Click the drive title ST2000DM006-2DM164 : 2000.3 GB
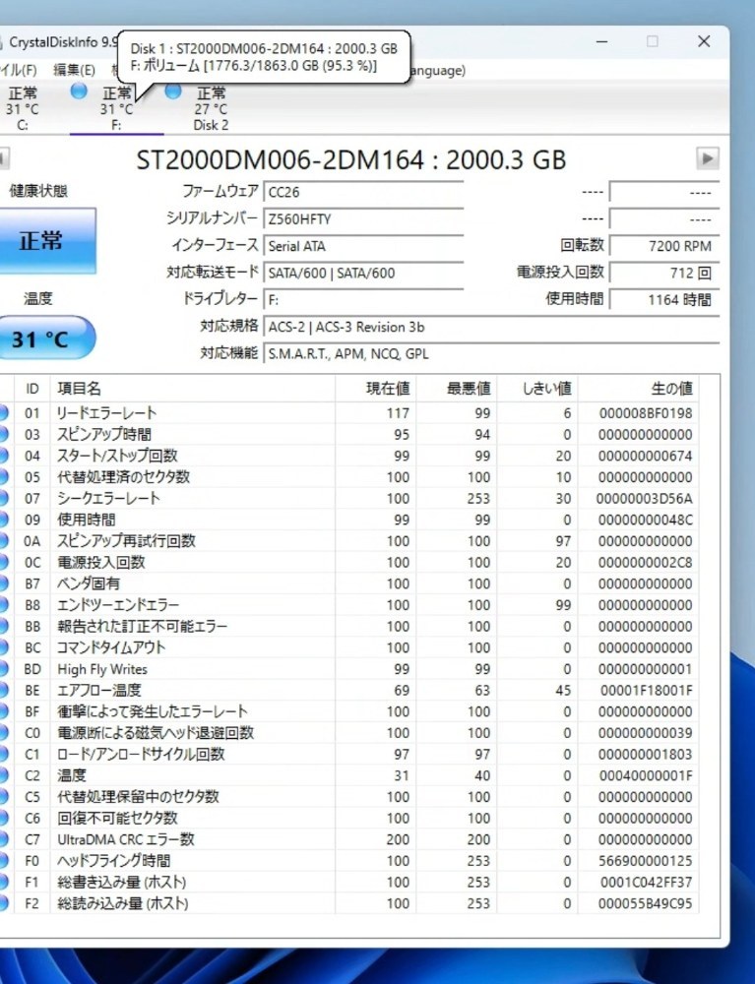Screen dimensions: 755x984 pos(351,160)
